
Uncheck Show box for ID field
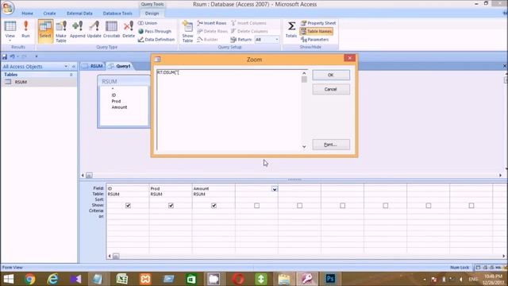128,206
